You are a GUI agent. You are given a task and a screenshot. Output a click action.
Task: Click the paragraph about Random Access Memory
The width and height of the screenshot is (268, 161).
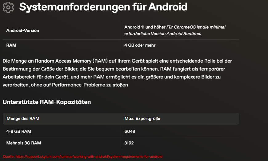117,73
